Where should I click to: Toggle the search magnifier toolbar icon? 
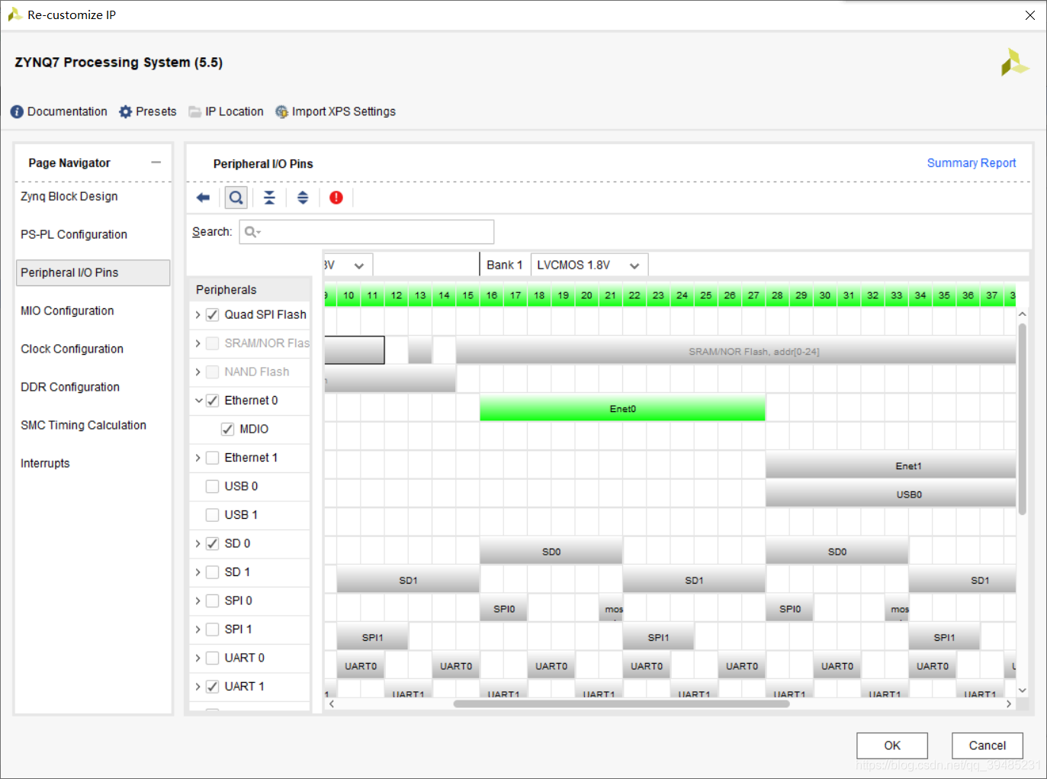pos(236,198)
